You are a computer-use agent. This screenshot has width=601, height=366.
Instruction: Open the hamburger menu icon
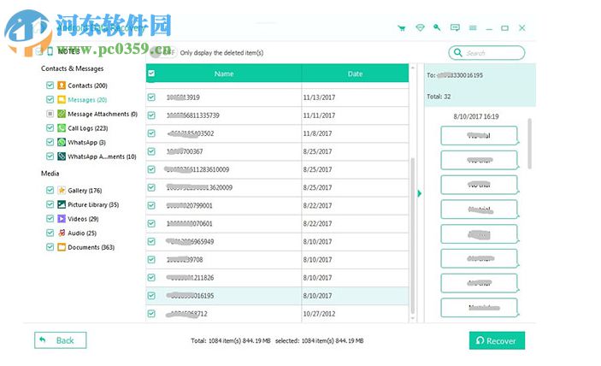473,27
